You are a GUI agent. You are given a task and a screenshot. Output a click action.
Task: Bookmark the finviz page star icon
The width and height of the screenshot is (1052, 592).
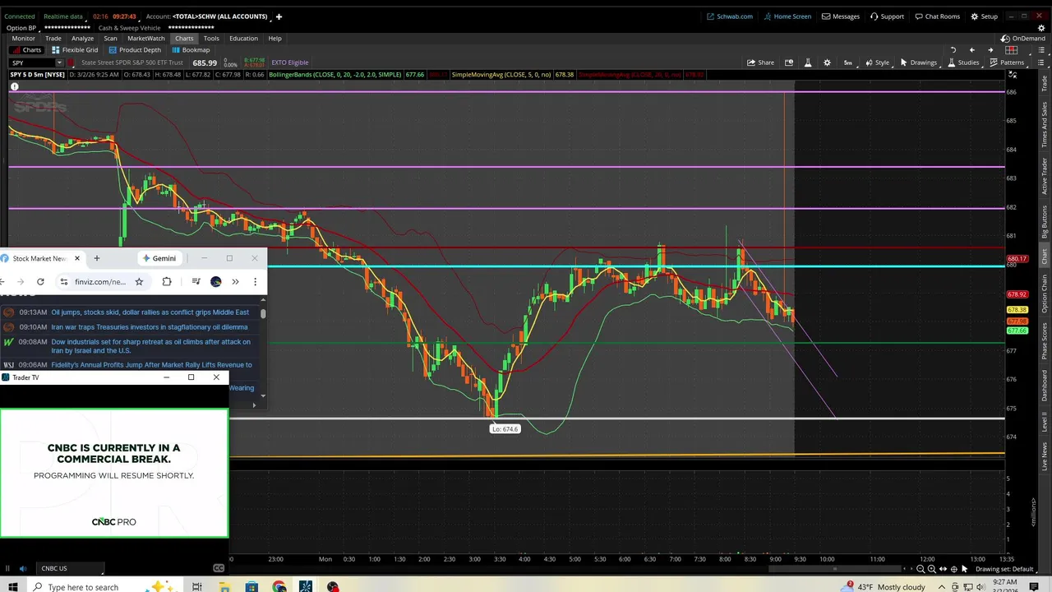pos(139,281)
